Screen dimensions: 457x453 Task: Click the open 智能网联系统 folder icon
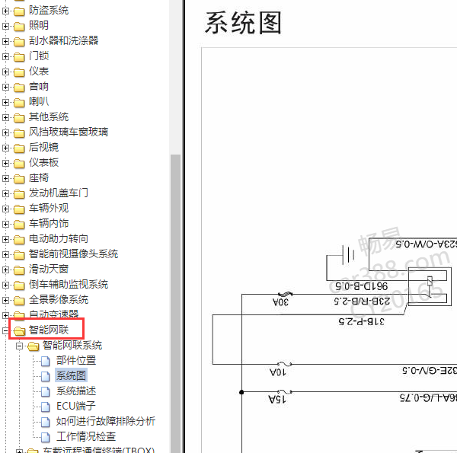point(34,346)
